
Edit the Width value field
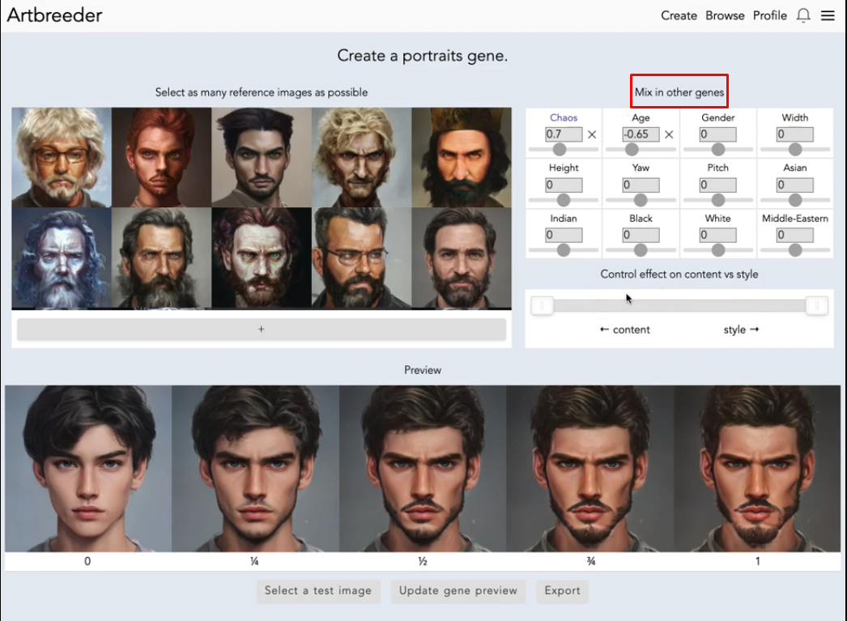794,134
